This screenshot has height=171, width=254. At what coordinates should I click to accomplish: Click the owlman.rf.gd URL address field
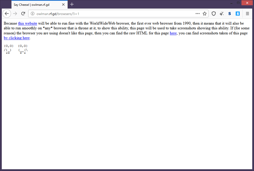tap(113, 14)
